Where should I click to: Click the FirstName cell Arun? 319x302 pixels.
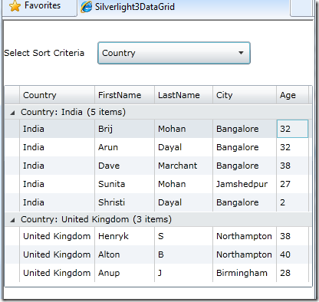[x=124, y=147]
